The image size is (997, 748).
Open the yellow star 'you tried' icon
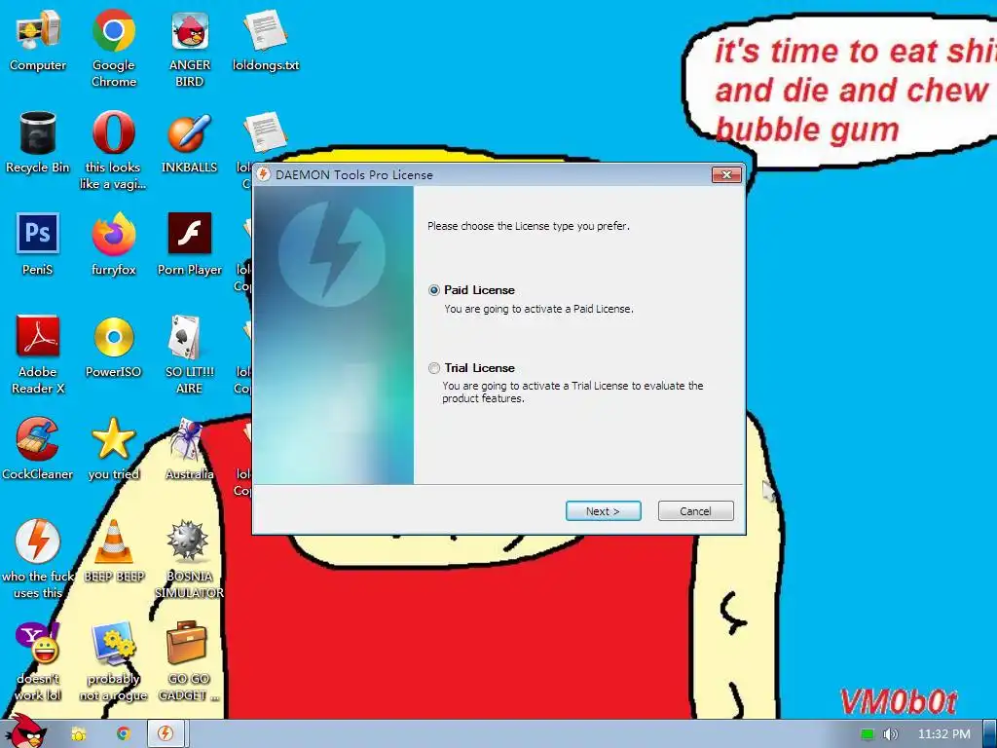[113, 439]
